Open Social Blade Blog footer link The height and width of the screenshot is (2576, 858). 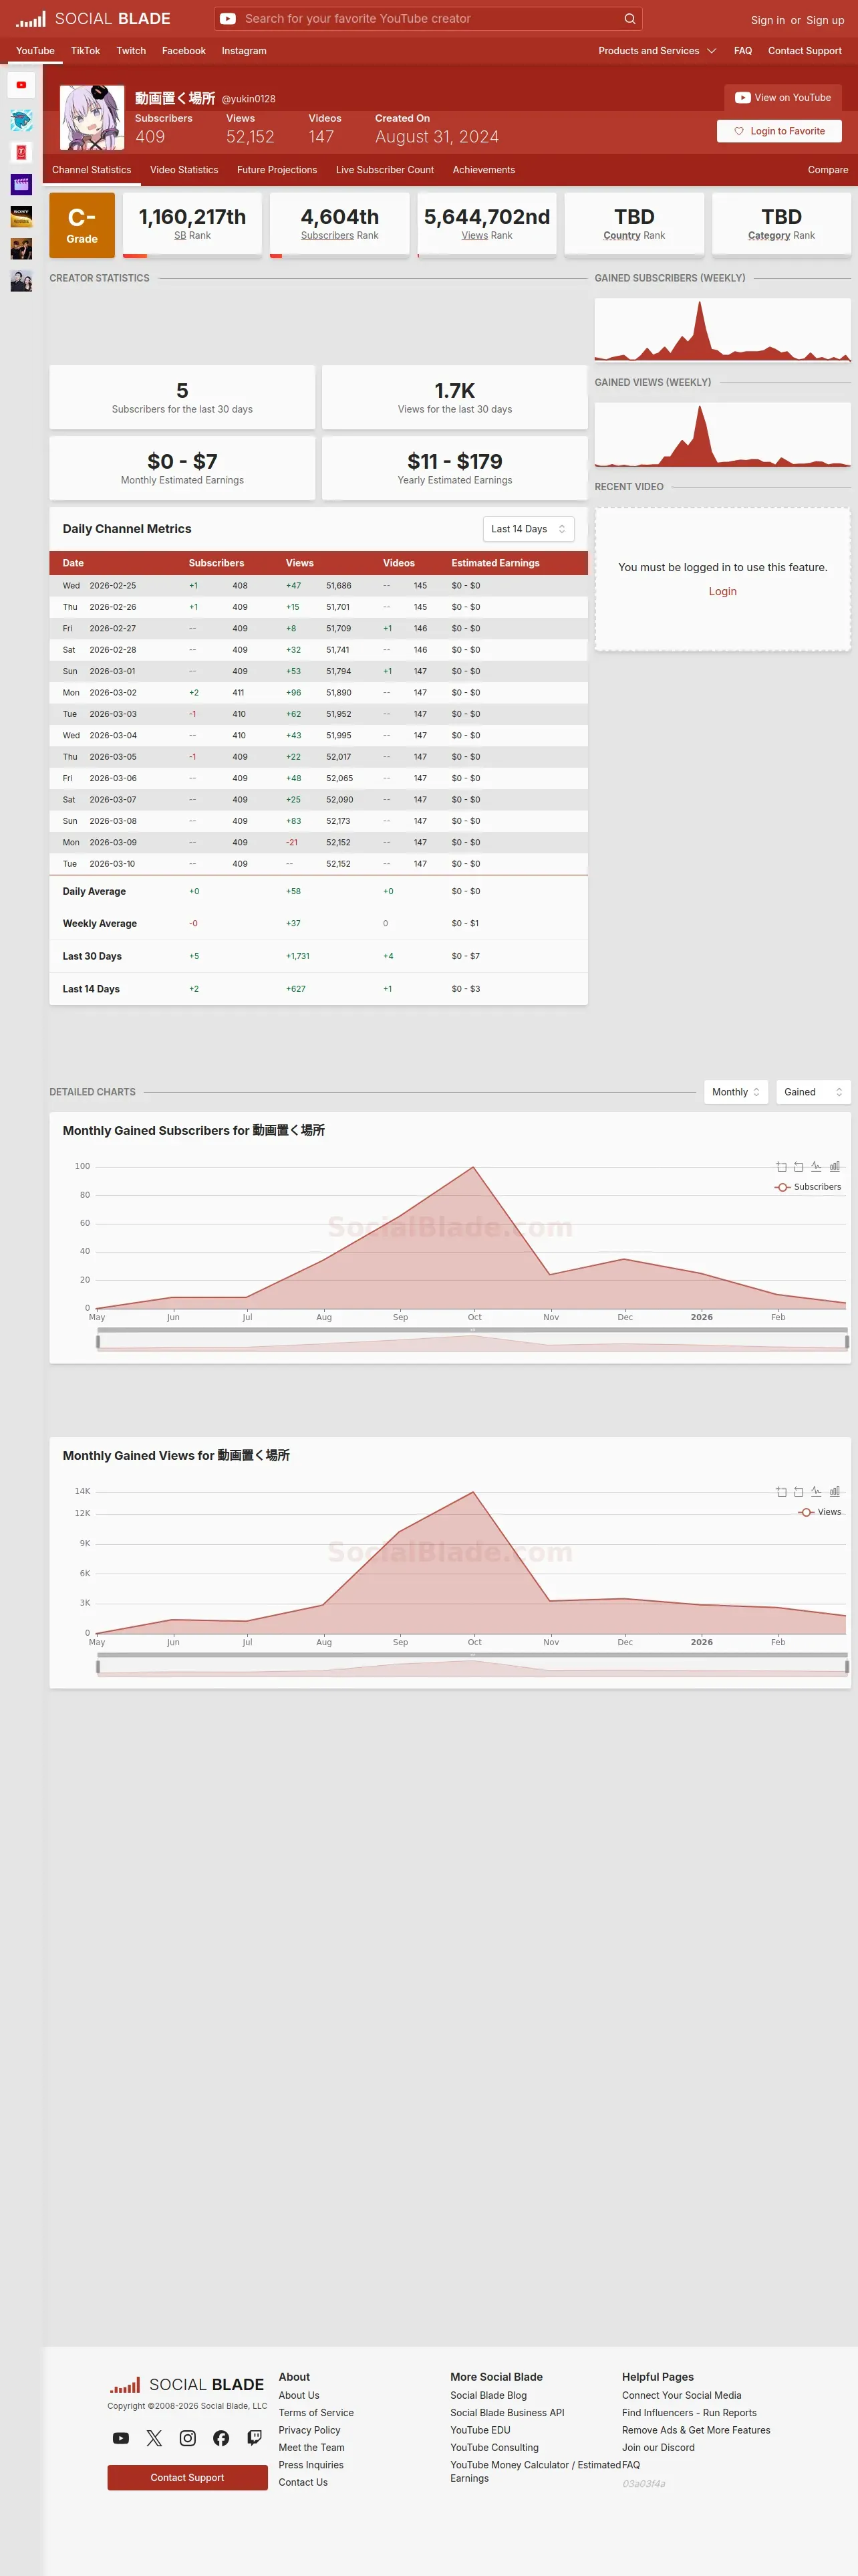pyautogui.click(x=488, y=2396)
